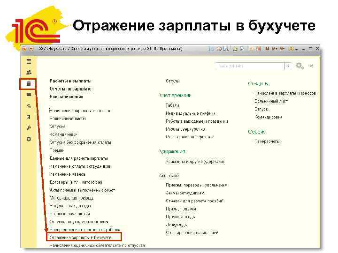
Task: Open the dropdown arrow after the info icon
Action: pyautogui.click(x=297, y=50)
